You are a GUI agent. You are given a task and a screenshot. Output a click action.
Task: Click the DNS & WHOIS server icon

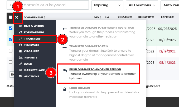pos(21,26)
